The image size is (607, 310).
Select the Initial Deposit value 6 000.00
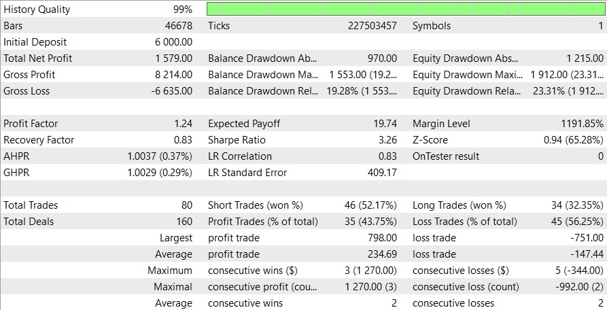click(x=173, y=42)
